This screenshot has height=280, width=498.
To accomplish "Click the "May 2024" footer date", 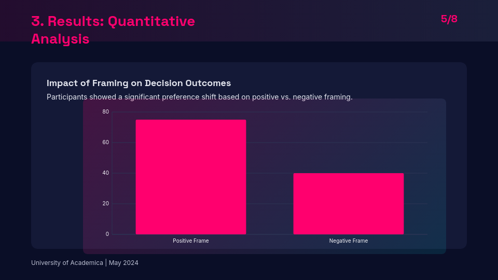I will [123, 263].
